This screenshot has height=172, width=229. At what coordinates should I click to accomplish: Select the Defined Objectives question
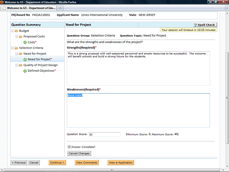pos(42,71)
